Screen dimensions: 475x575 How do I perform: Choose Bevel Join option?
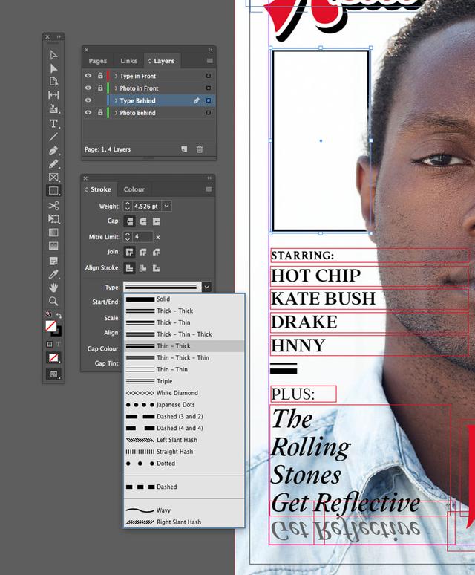pos(156,252)
